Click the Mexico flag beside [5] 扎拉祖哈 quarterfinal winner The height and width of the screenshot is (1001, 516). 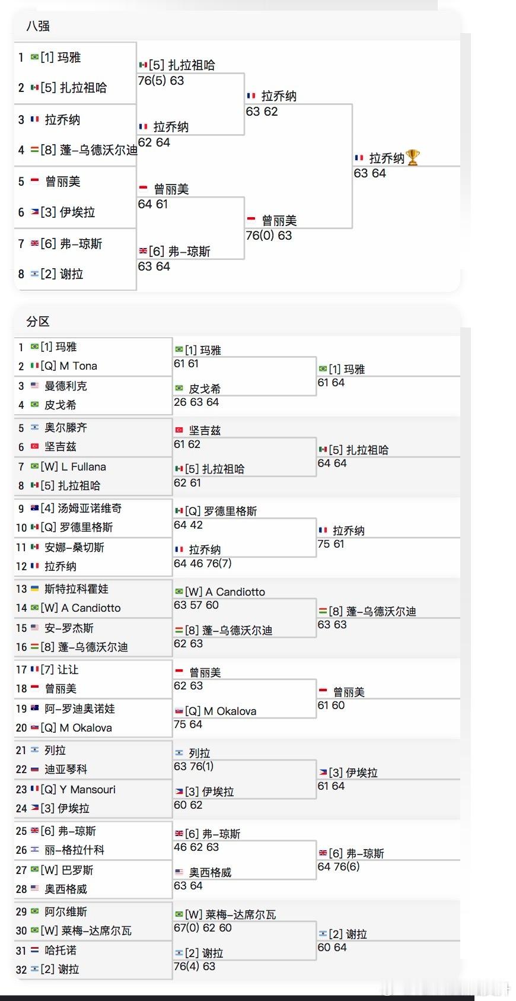tap(142, 65)
